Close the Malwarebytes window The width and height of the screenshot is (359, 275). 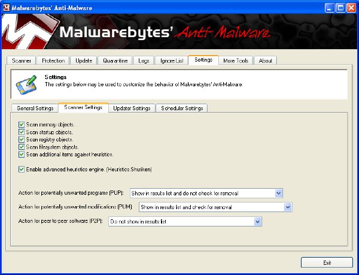[x=351, y=8]
